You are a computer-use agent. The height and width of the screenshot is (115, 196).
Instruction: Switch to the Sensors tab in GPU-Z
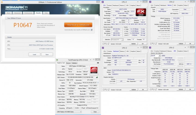68,63
